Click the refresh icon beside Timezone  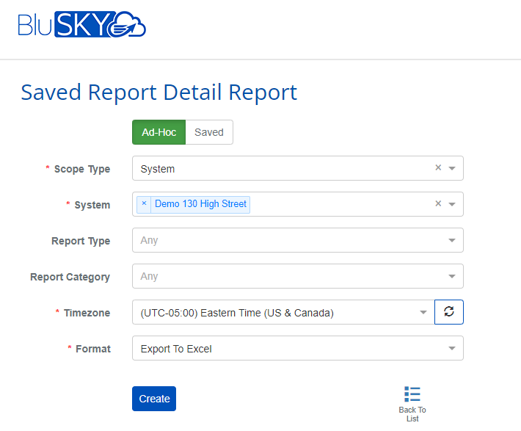[x=449, y=312]
